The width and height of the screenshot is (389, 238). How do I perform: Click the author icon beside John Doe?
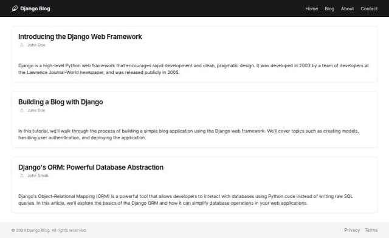click(22, 45)
